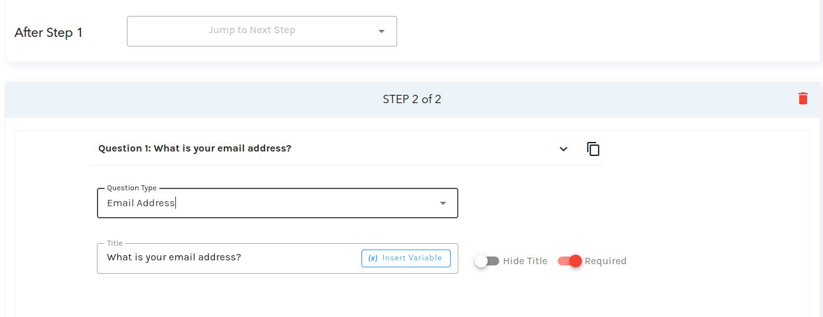Click the Hide Title label text

pyautogui.click(x=525, y=261)
